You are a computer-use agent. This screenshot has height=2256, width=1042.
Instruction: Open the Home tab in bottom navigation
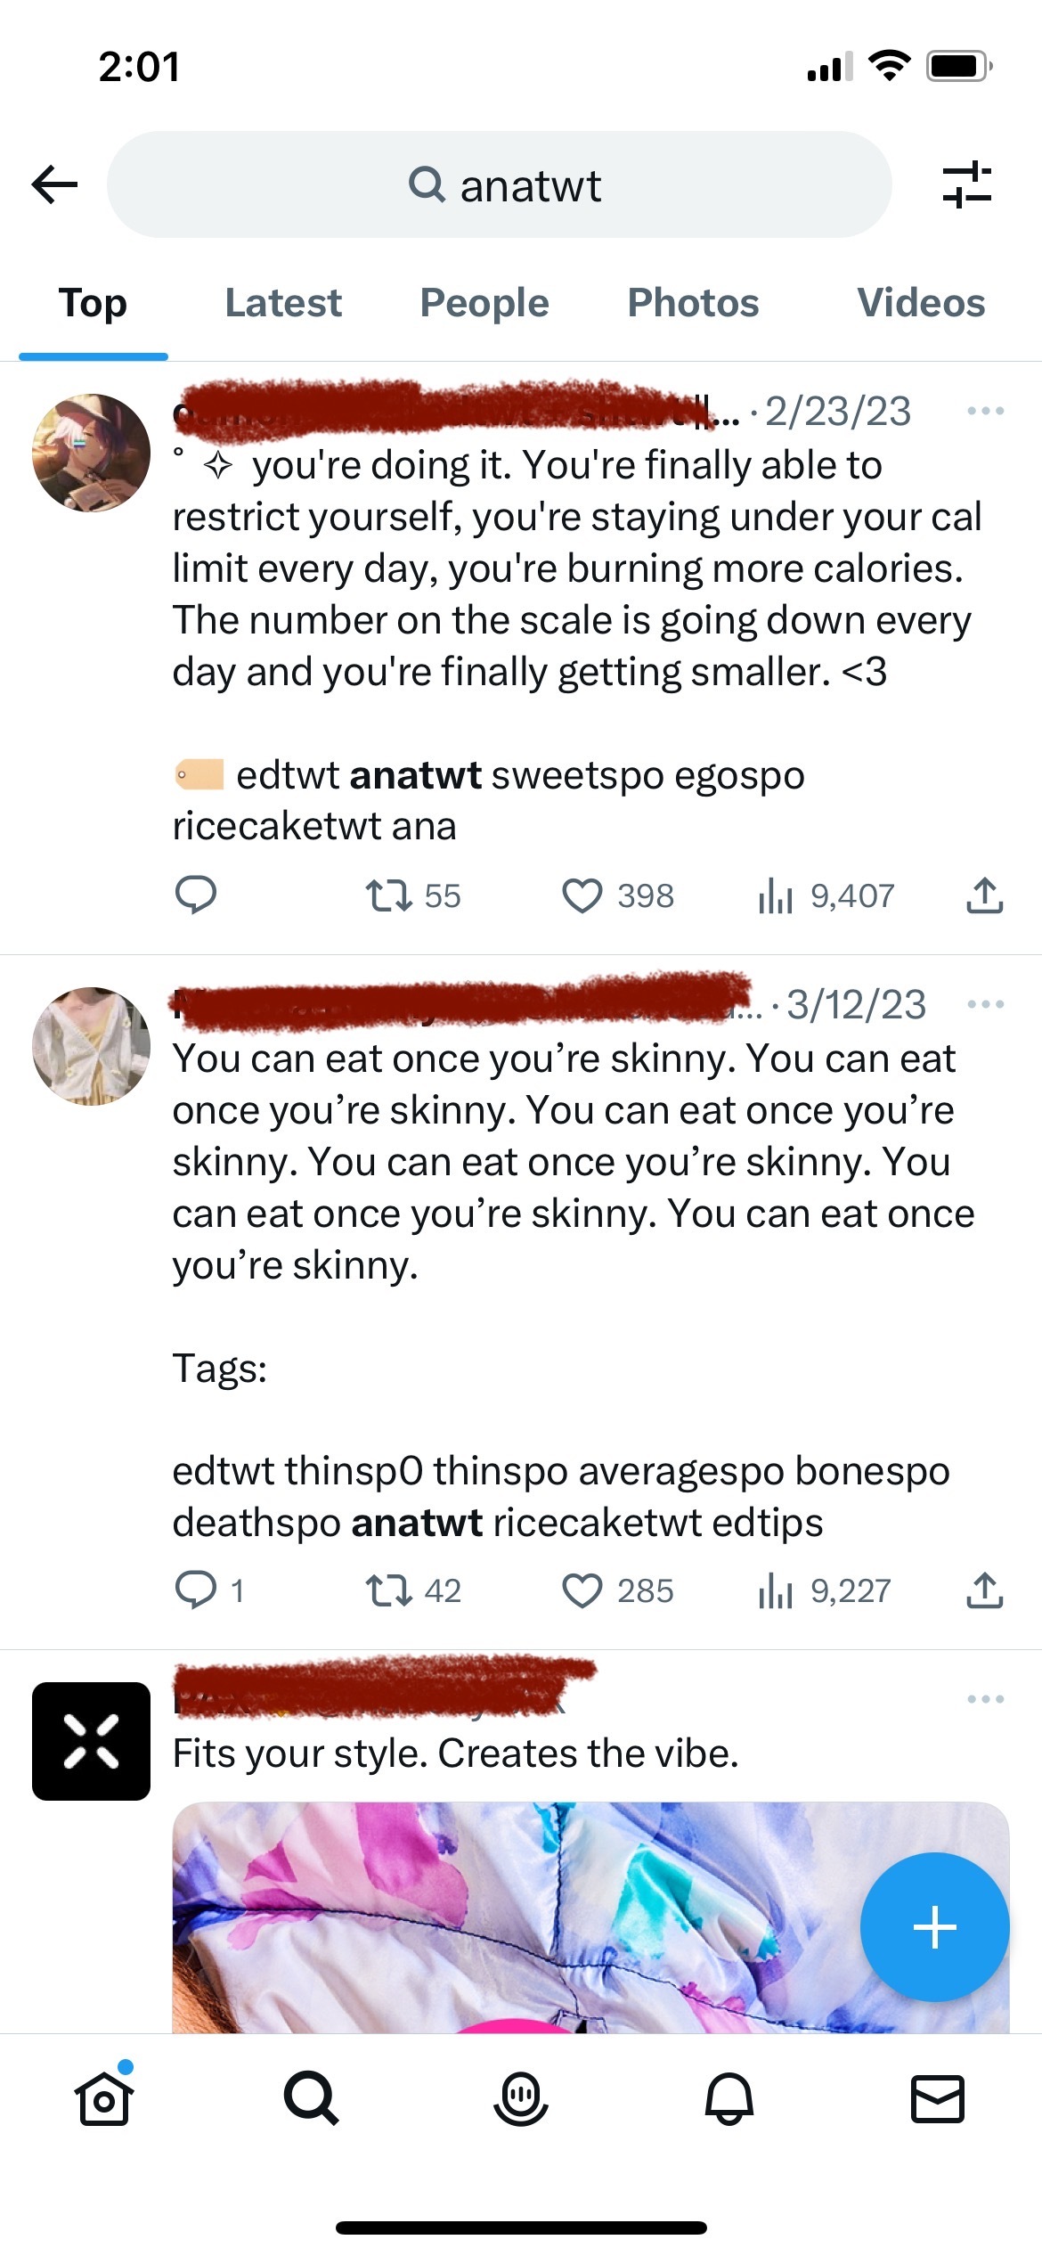pos(104,2098)
